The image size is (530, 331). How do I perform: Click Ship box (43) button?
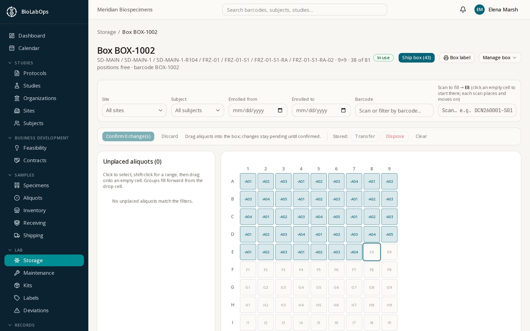pyautogui.click(x=416, y=58)
